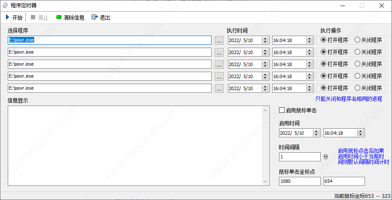Click the info box scrollbar up arrow

point(265,109)
